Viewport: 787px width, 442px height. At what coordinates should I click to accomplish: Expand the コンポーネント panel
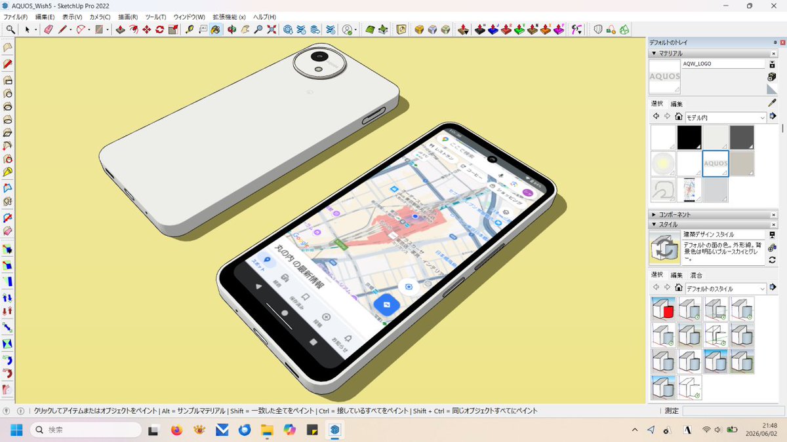tap(653, 215)
